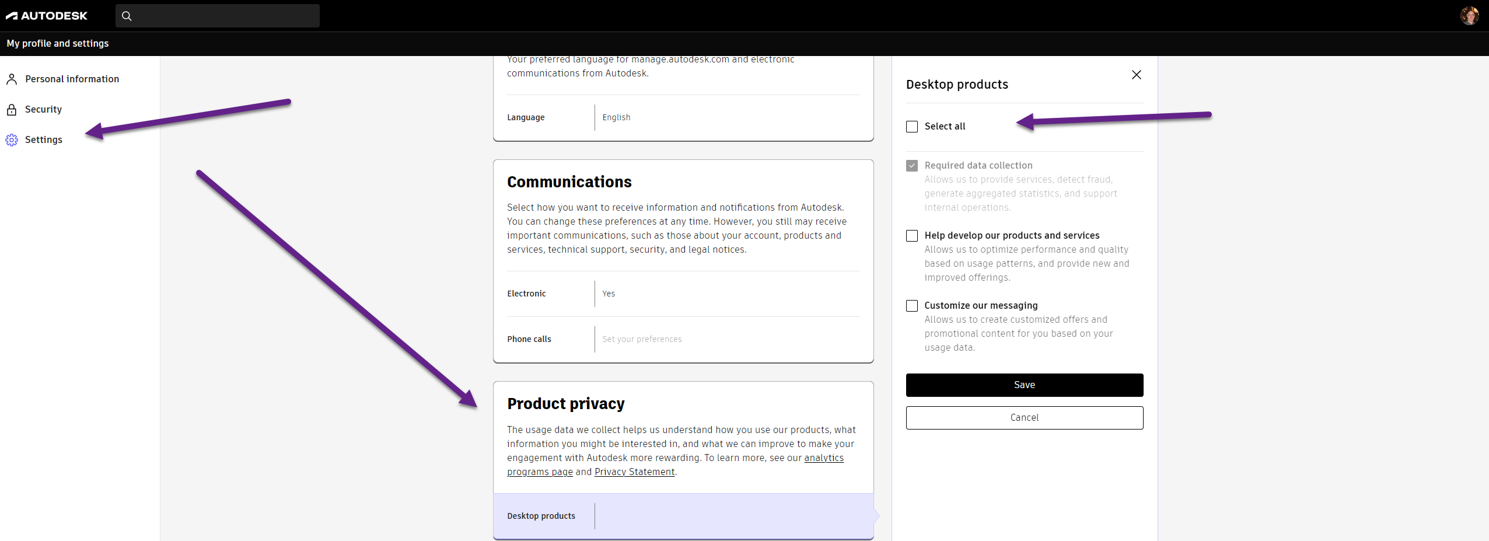Click the Communications heading

click(569, 182)
